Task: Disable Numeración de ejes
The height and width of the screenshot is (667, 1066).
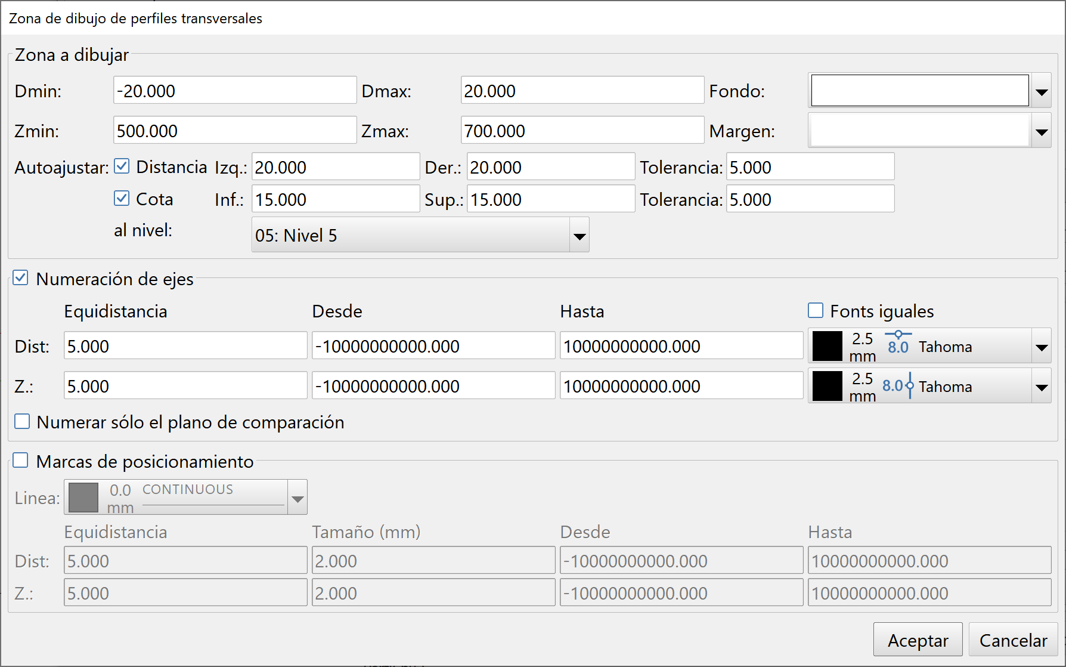Action: 20,277
